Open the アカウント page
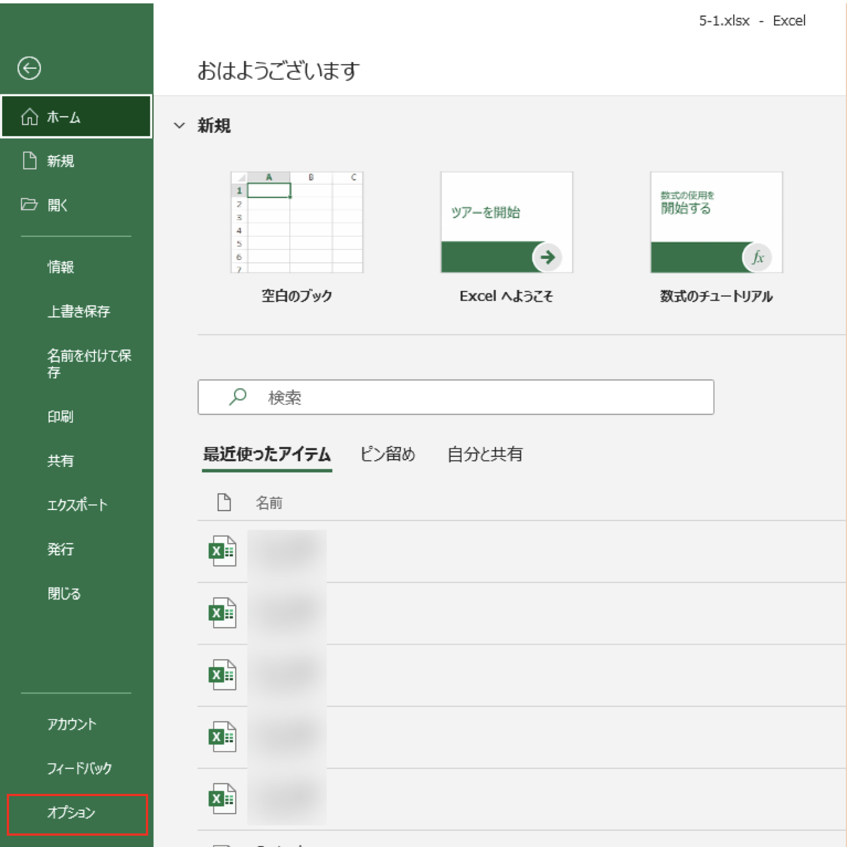Viewport: 847px width, 847px height. (76, 724)
